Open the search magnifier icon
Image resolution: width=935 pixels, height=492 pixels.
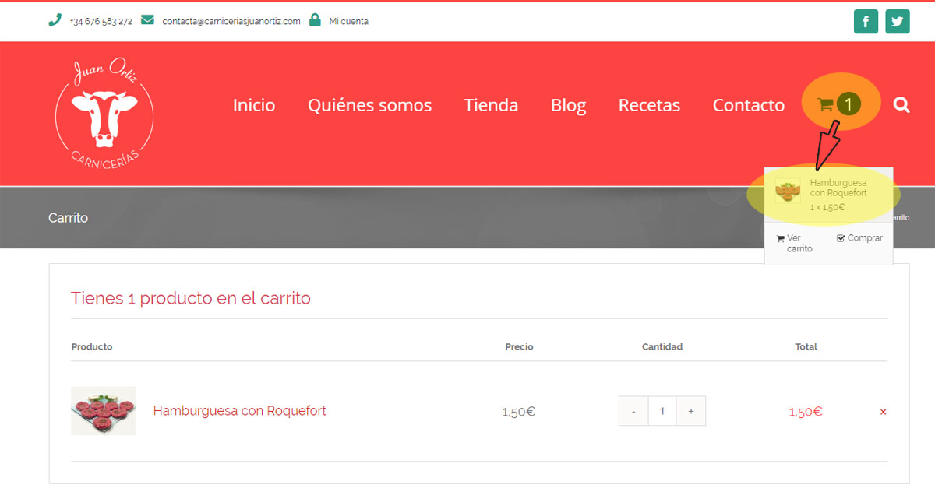pyautogui.click(x=901, y=104)
